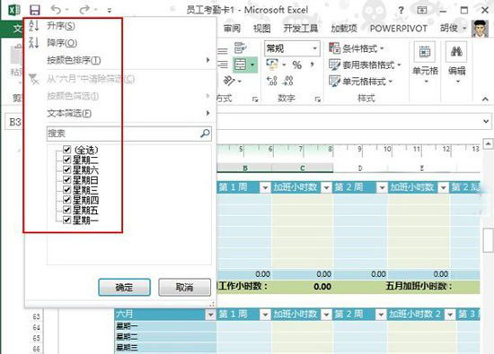Open quick access toolbar customize arrow
The width and height of the screenshot is (494, 354).
pyautogui.click(x=110, y=11)
